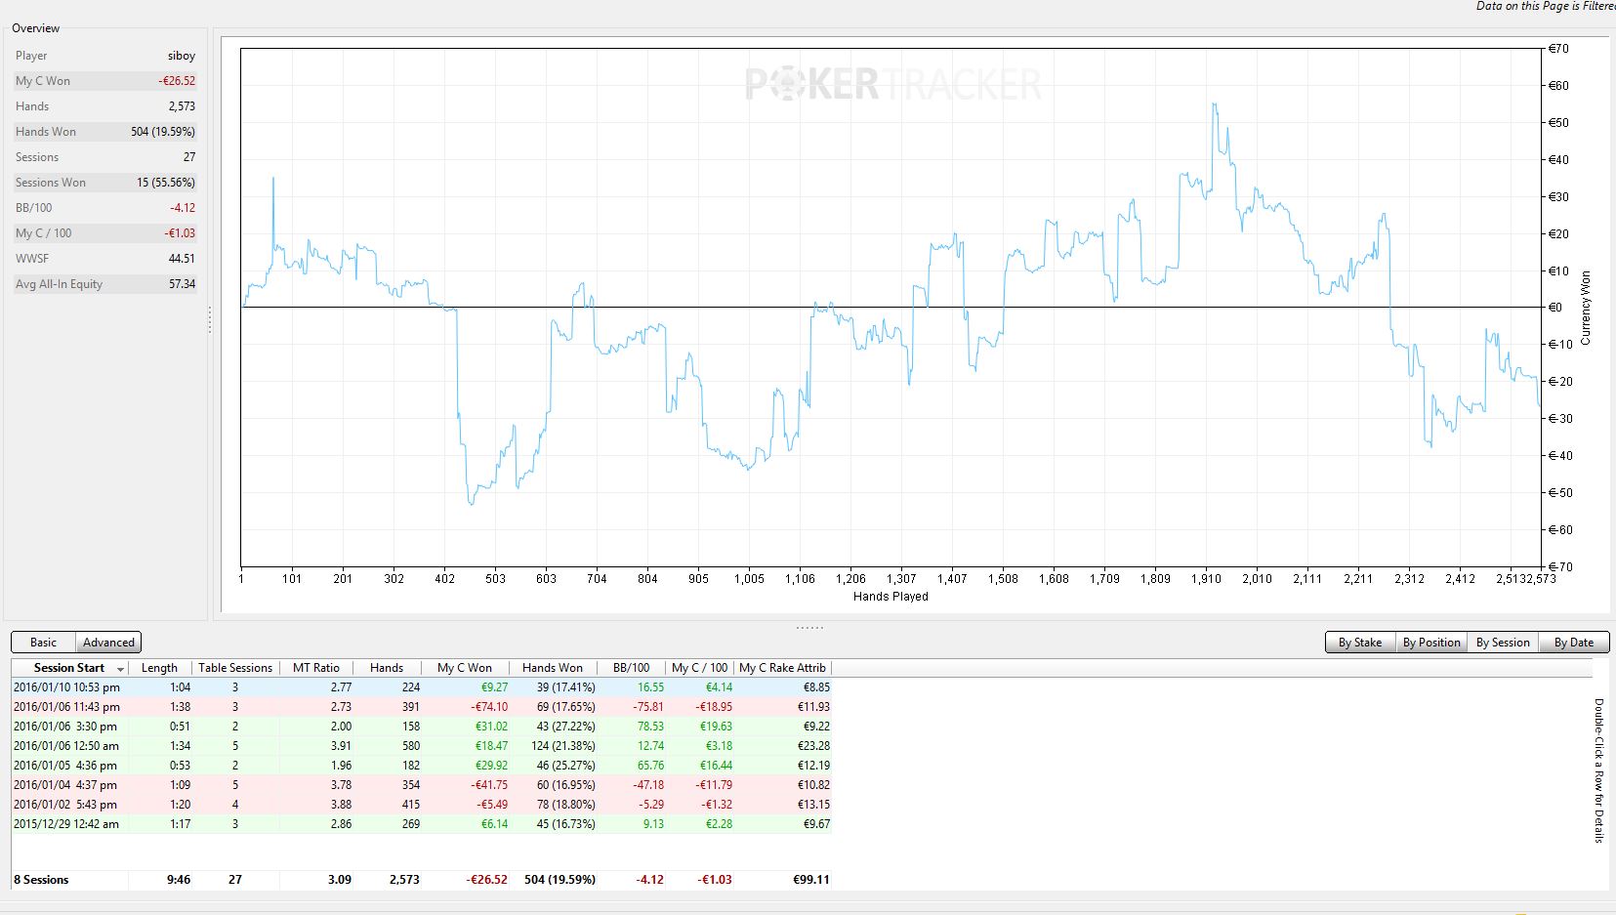
Task: Sort by BB/100 column header
Action: click(632, 668)
